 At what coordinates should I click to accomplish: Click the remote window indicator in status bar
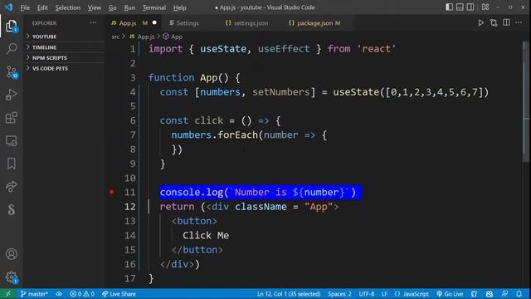7,294
